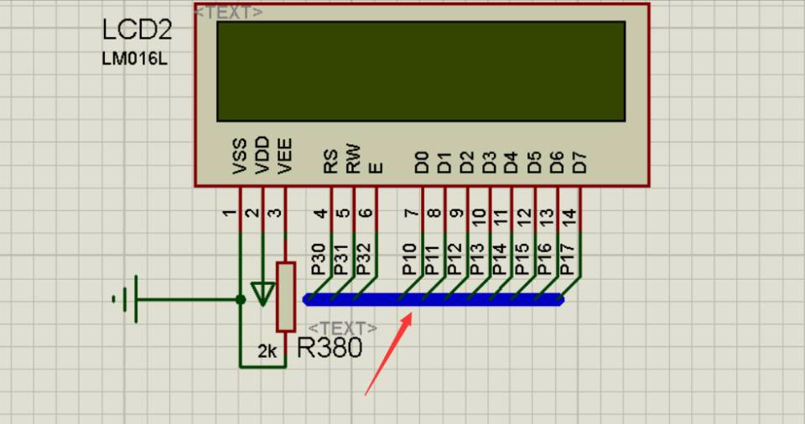Click the RW pin label
Screen dimensions: 805x424
[353, 158]
